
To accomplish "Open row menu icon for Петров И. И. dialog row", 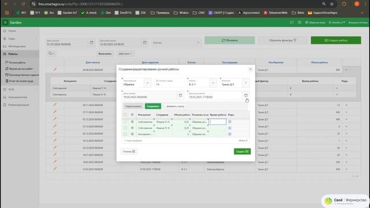I will pos(132,122).
